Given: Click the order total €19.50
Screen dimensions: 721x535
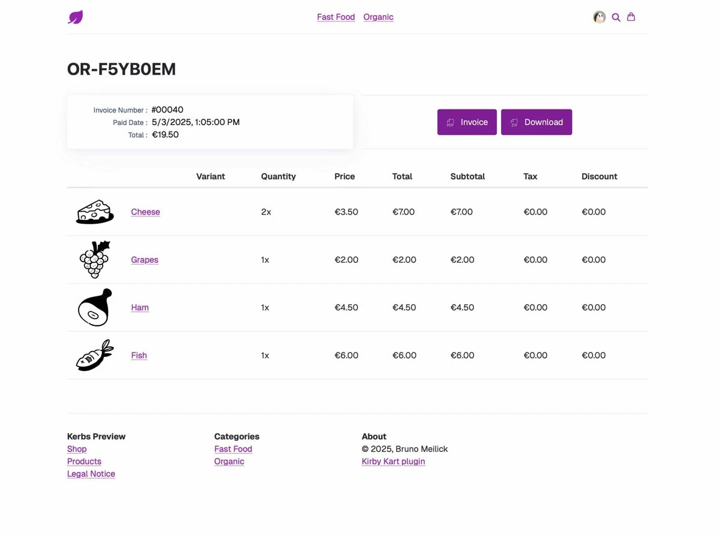Looking at the screenshot, I should pos(165,135).
